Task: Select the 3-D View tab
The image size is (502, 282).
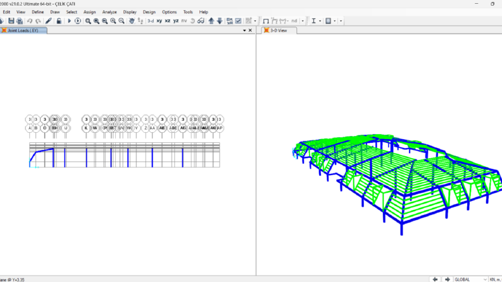Action: tap(279, 30)
